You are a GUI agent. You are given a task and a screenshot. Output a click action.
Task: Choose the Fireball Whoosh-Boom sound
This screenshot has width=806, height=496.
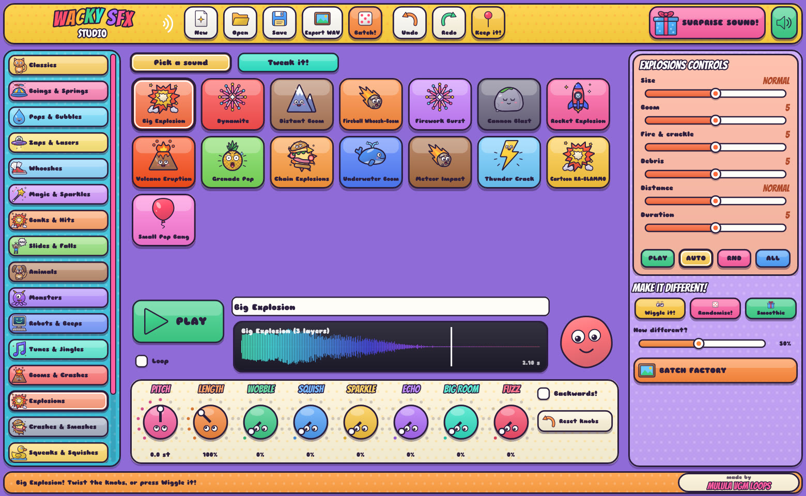tap(371, 104)
